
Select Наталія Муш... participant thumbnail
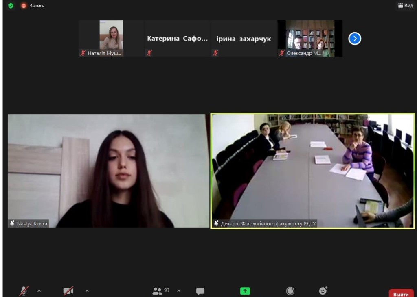click(111, 39)
